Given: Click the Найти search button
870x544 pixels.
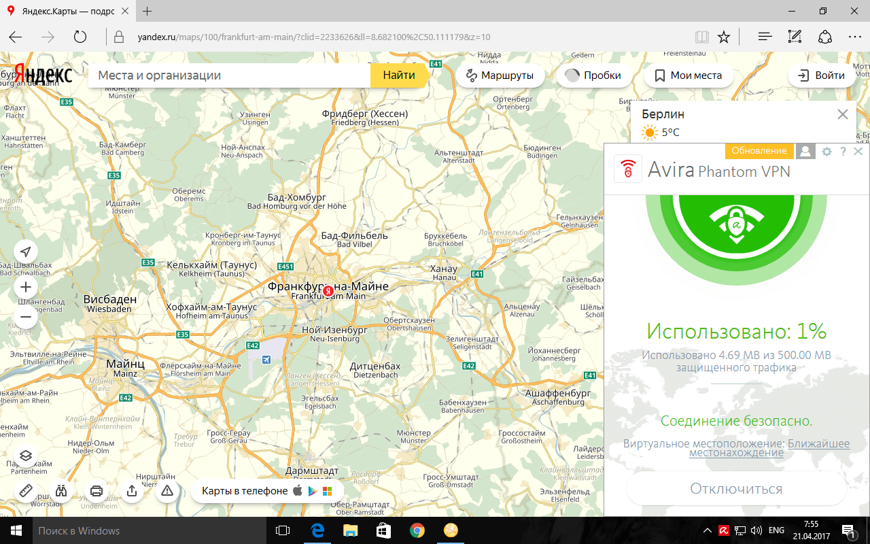Looking at the screenshot, I should [x=399, y=75].
